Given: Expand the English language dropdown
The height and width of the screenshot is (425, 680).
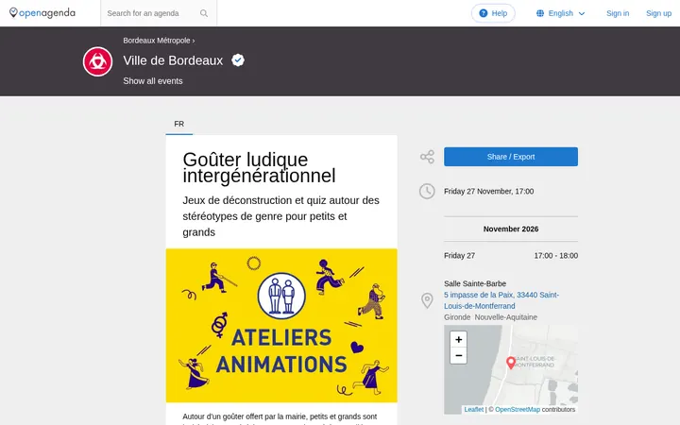Looking at the screenshot, I should point(561,13).
